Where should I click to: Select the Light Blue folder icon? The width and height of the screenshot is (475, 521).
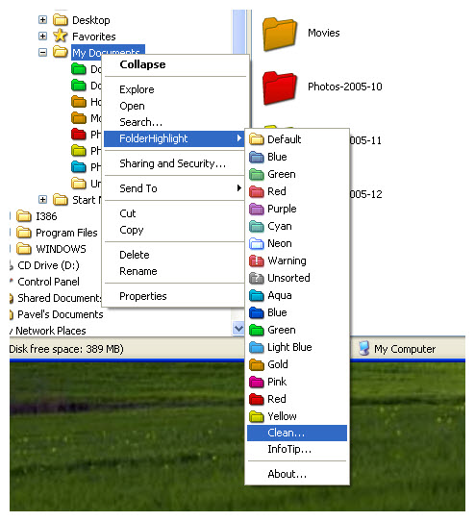[x=257, y=347]
